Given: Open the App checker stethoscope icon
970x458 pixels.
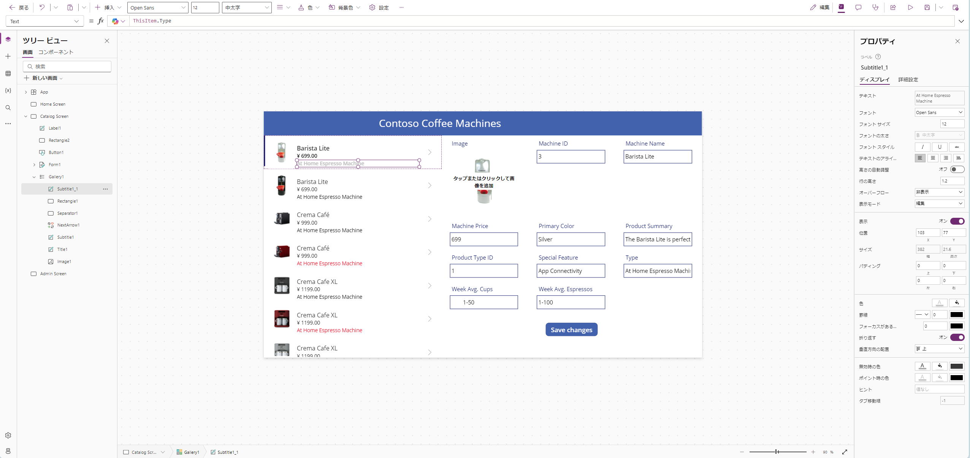Looking at the screenshot, I should pyautogui.click(x=875, y=7).
